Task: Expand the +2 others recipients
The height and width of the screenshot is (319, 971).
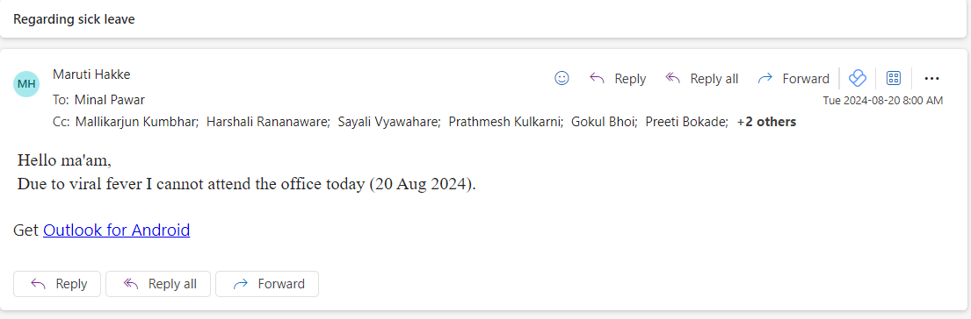Action: coord(766,122)
